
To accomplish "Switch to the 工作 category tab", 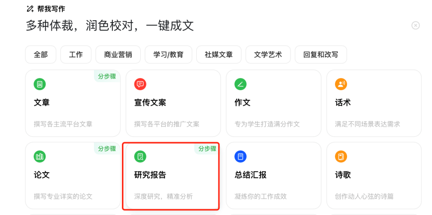I will (76, 55).
